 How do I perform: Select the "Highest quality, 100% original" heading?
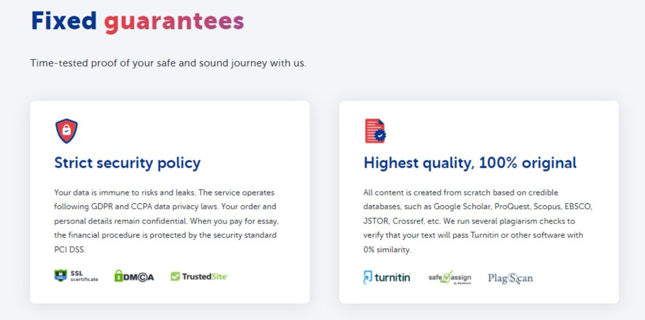tap(470, 163)
